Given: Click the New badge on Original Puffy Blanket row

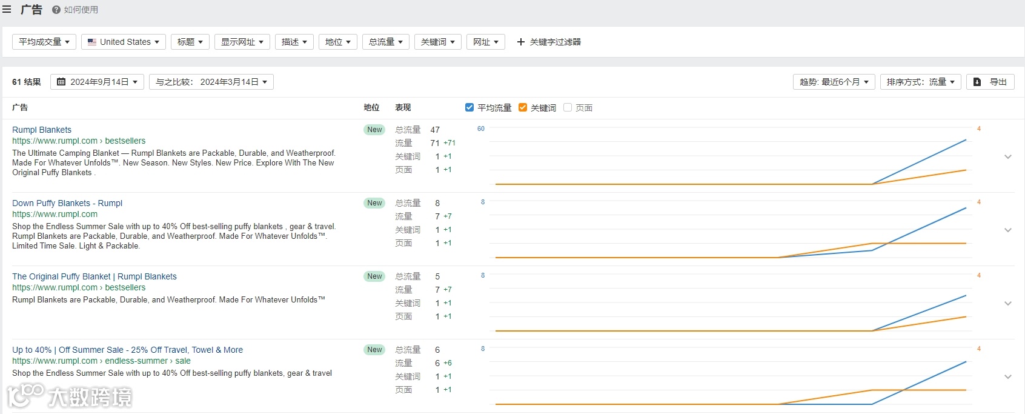Looking at the screenshot, I should click(x=374, y=276).
